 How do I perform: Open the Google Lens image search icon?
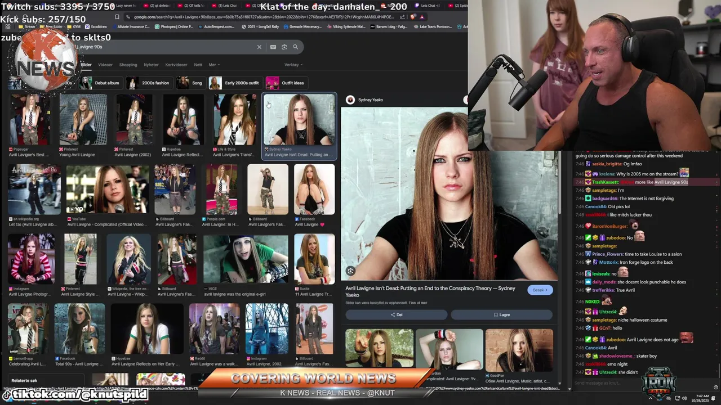[x=284, y=47]
